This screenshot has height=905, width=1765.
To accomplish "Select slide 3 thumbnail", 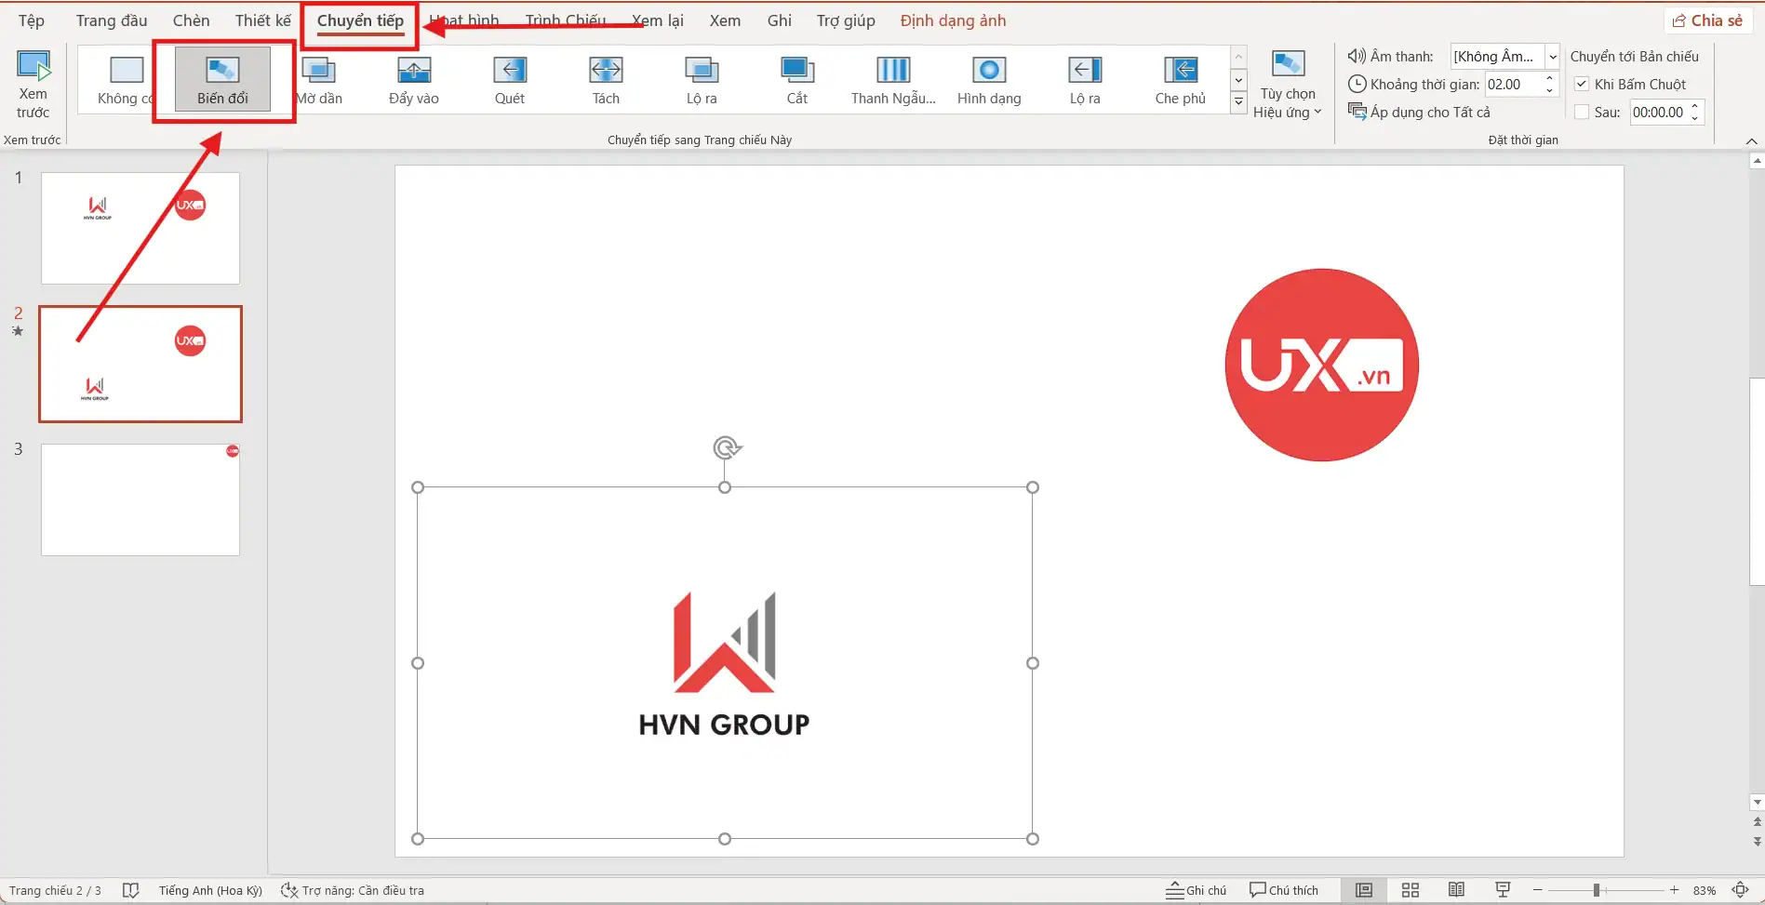I will [140, 499].
